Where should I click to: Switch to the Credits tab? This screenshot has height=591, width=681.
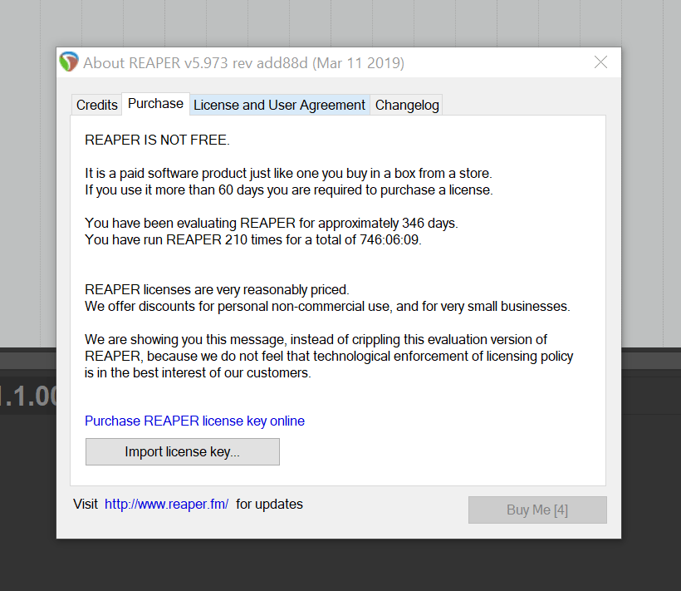[97, 105]
